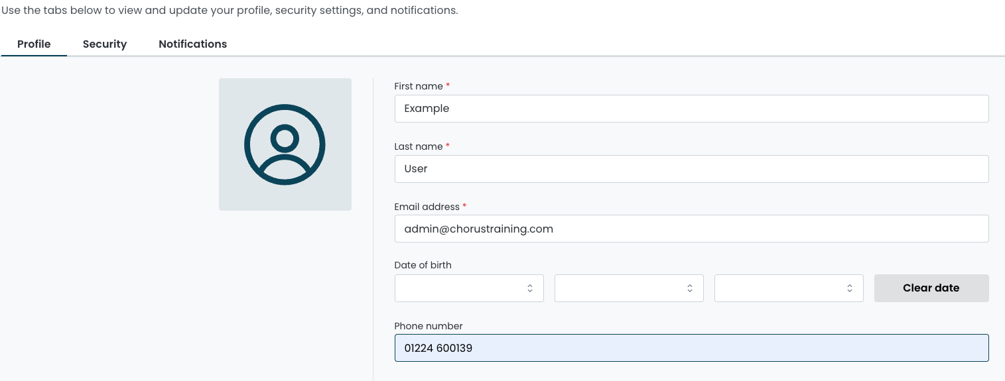Focus the First name field containing Example

click(691, 109)
